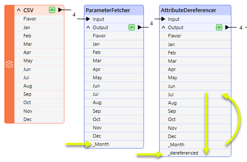Select the AttributeDereferencer transformer title
247x162 pixels.
189,10
